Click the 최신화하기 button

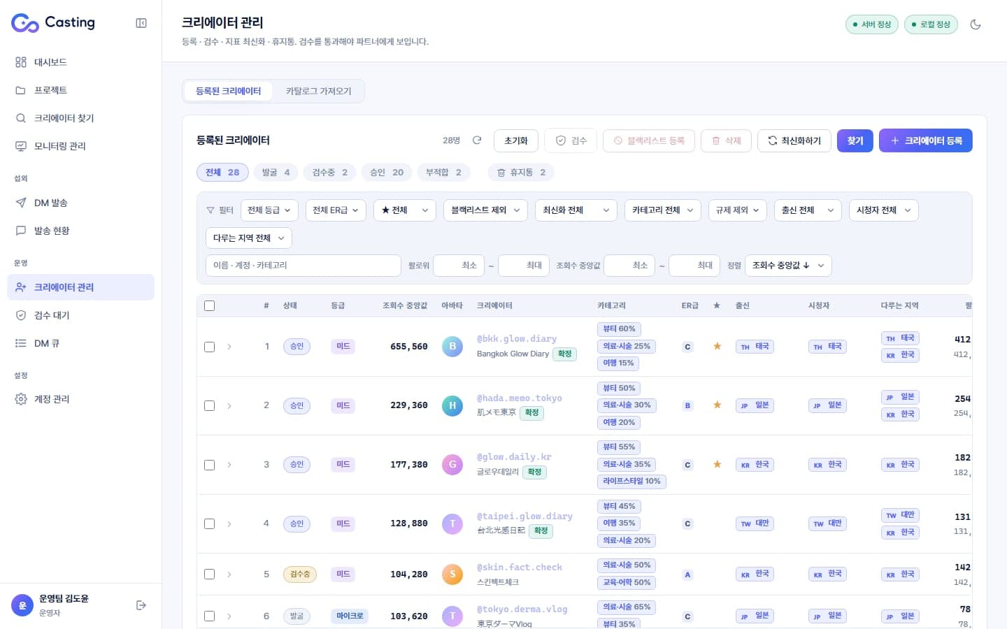[x=794, y=140]
